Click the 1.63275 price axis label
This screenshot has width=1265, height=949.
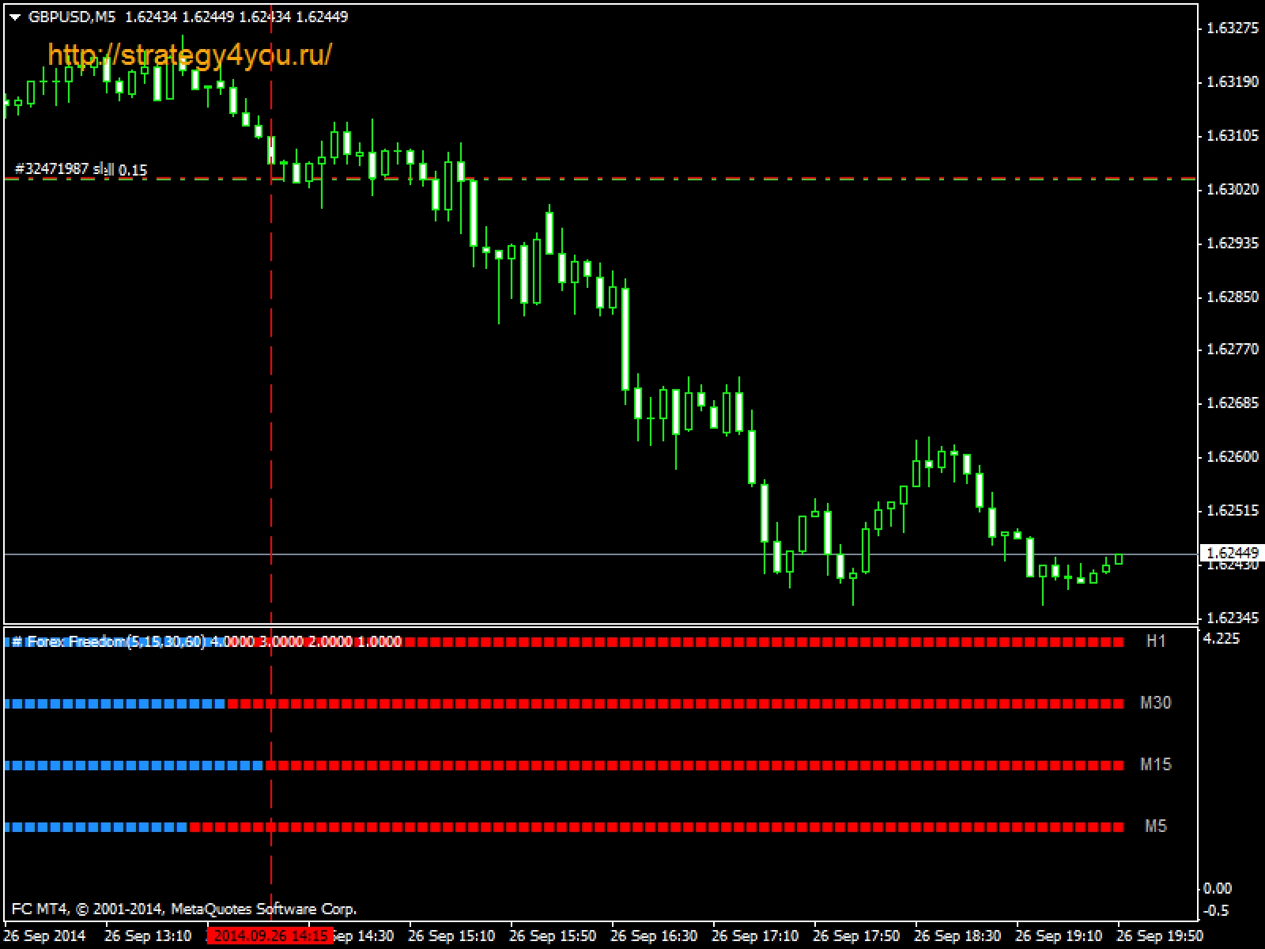(1232, 28)
